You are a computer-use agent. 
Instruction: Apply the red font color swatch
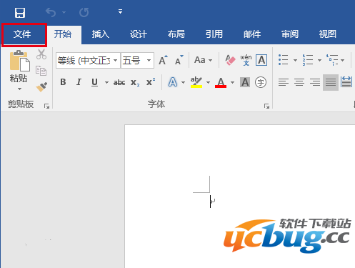(221, 83)
